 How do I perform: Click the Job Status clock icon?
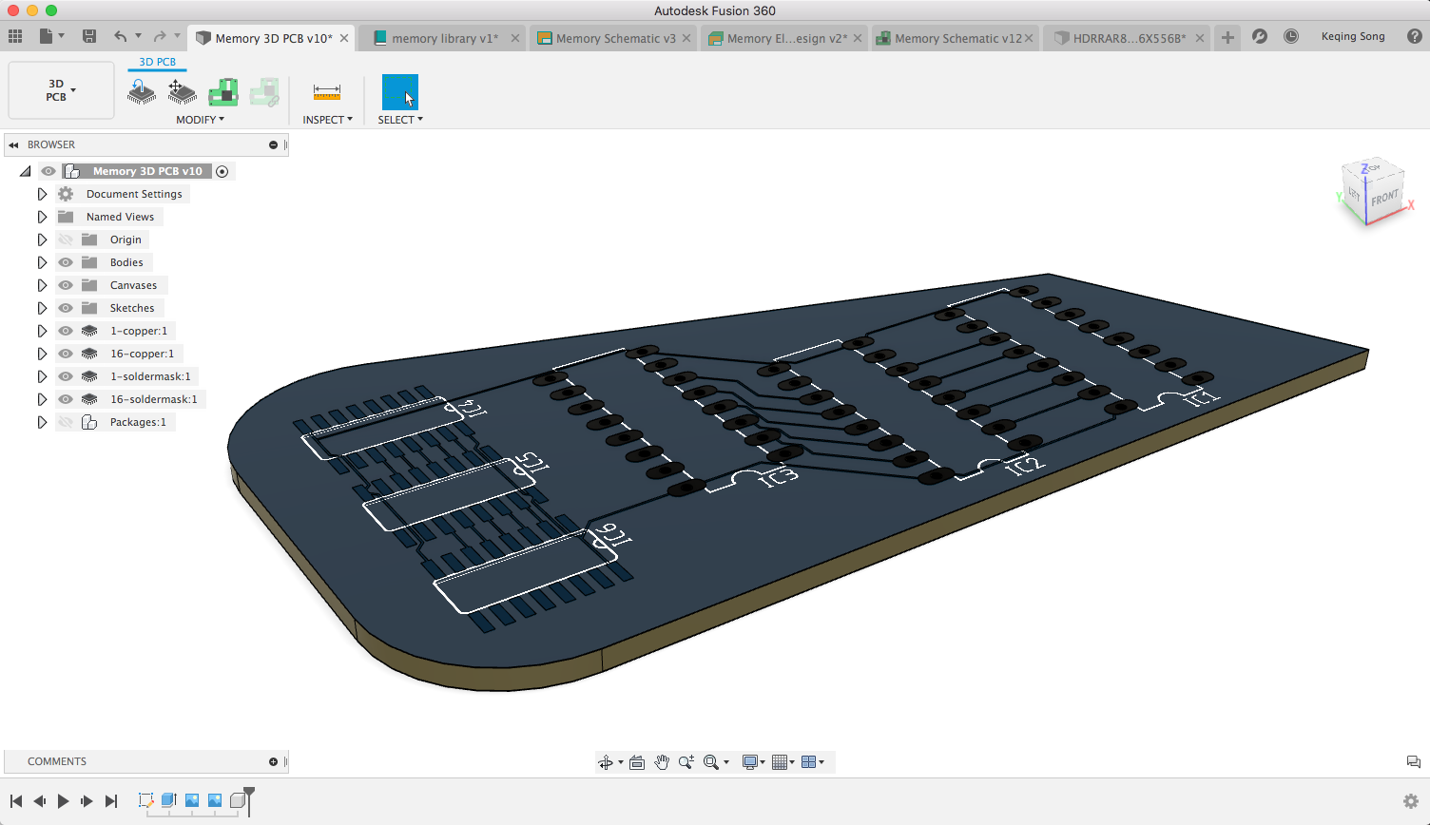pyautogui.click(x=1291, y=36)
